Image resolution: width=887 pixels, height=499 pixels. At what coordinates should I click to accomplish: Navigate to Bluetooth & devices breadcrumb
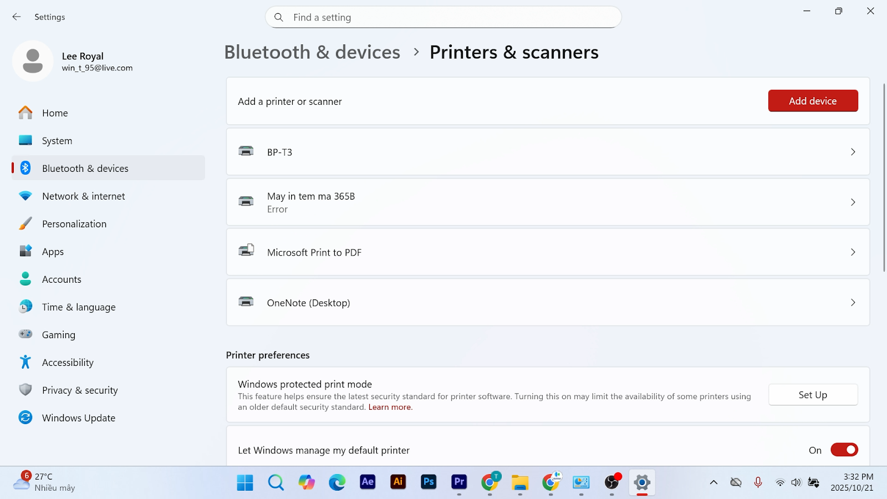312,52
